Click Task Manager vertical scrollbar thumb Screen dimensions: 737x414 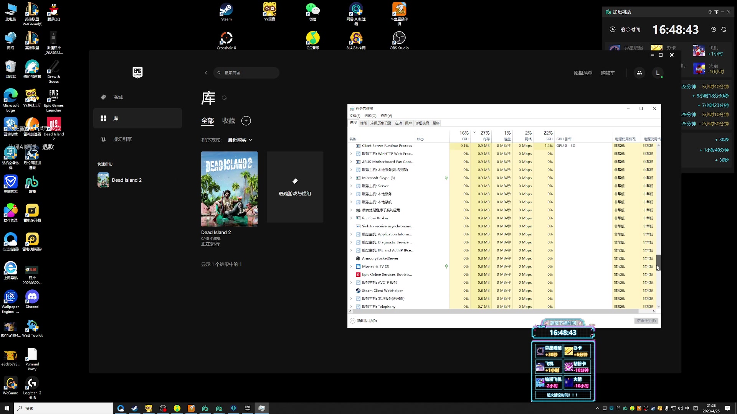click(658, 262)
